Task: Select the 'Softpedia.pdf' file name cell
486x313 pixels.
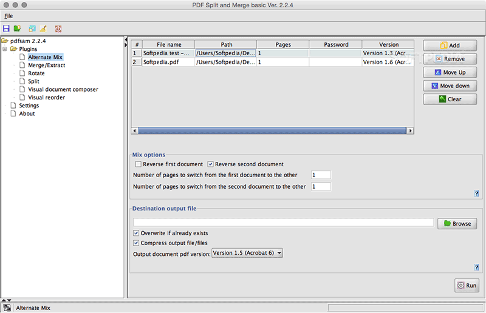Action: click(x=169, y=62)
